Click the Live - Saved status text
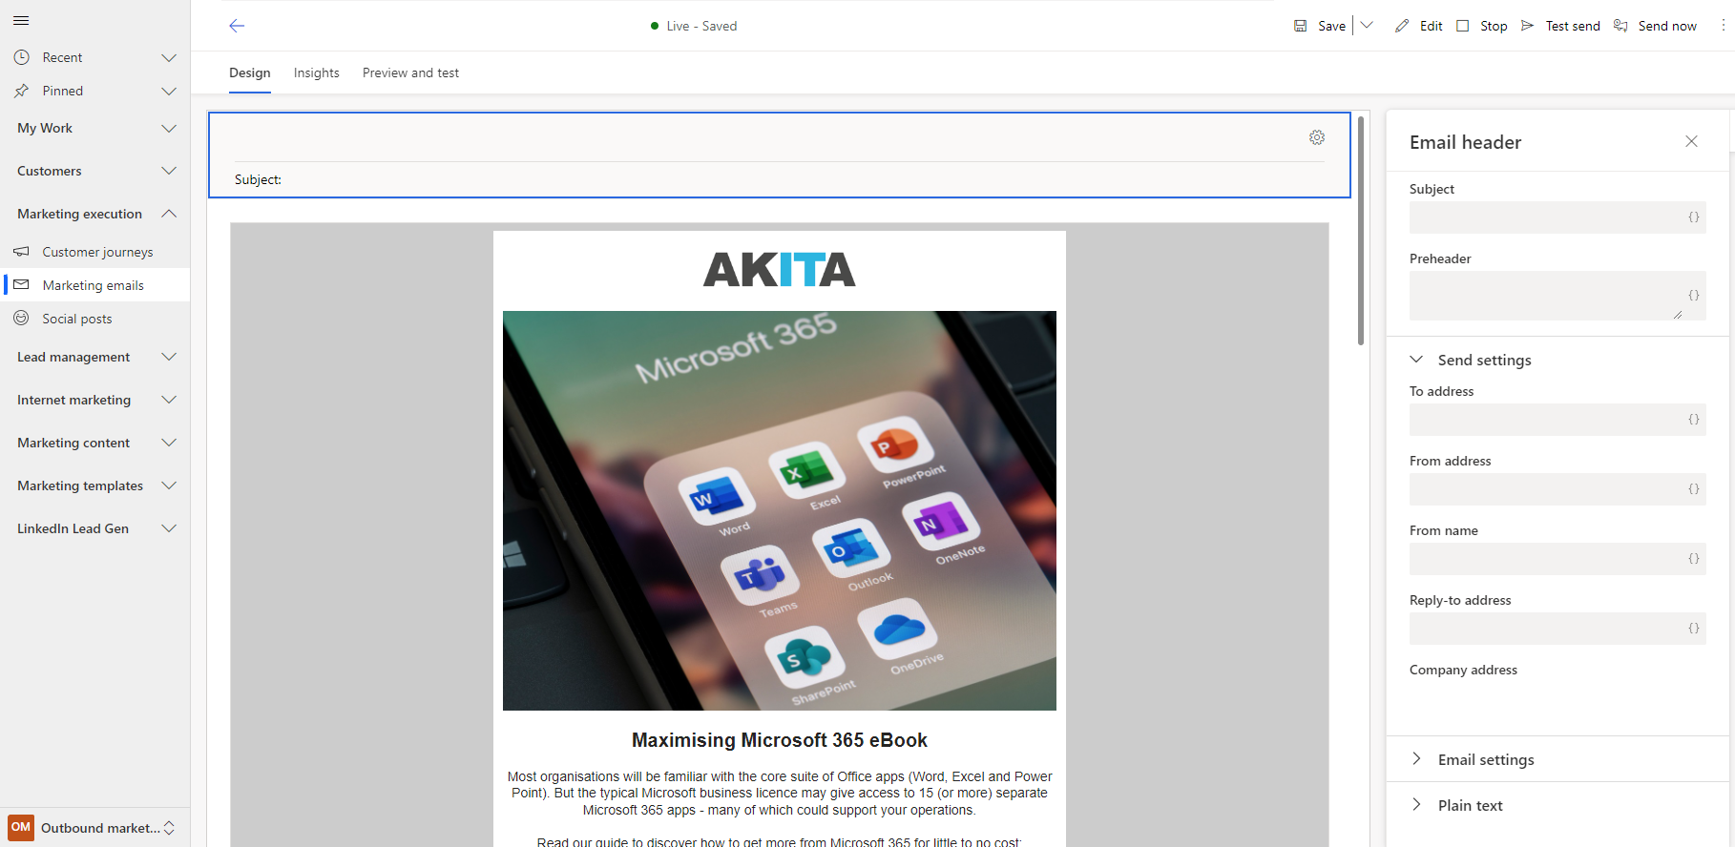The width and height of the screenshot is (1735, 847). 701,26
